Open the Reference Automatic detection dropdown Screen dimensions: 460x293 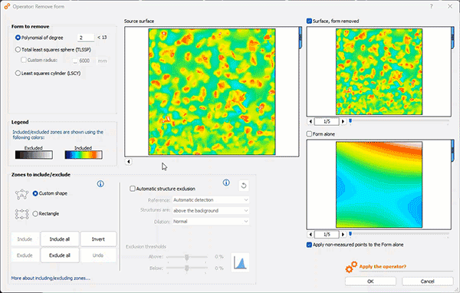pos(211,200)
